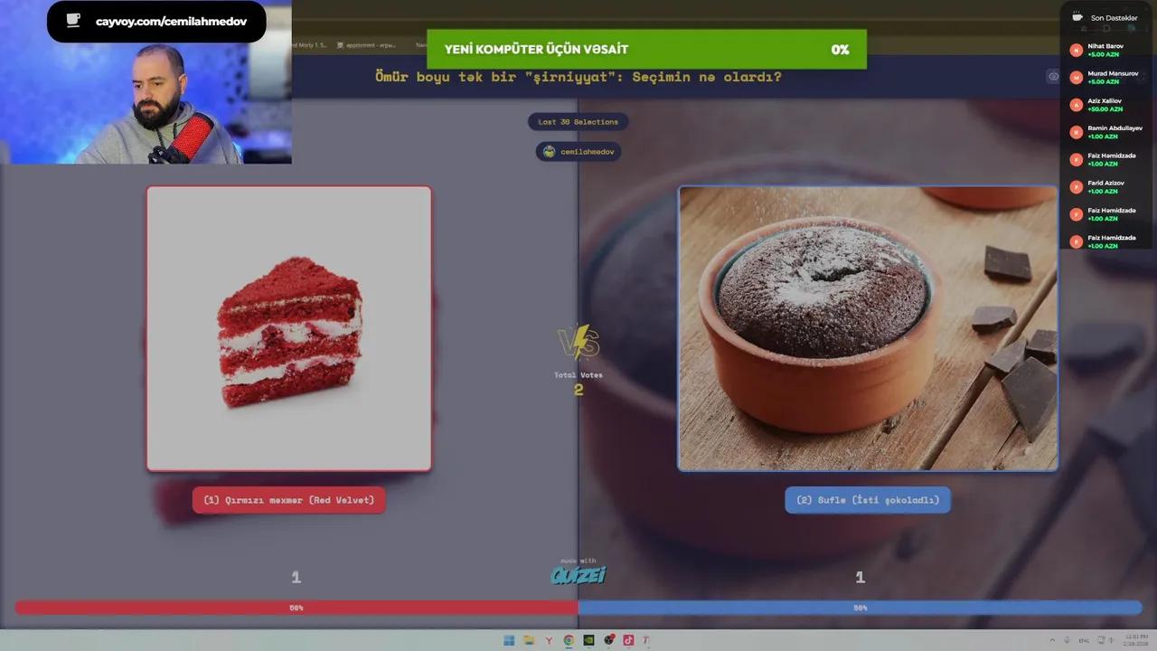The width and height of the screenshot is (1157, 651).
Task: Select the red velvet cake image
Action: [x=289, y=329]
